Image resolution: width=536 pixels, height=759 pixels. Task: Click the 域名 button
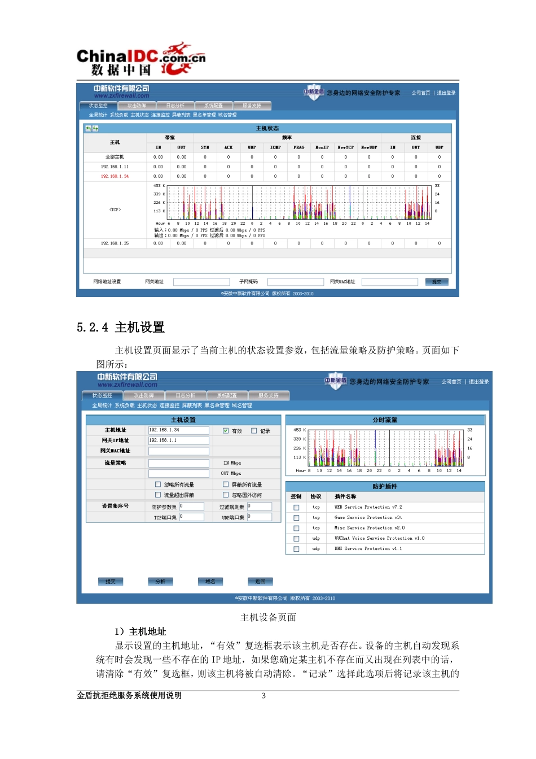210,581
